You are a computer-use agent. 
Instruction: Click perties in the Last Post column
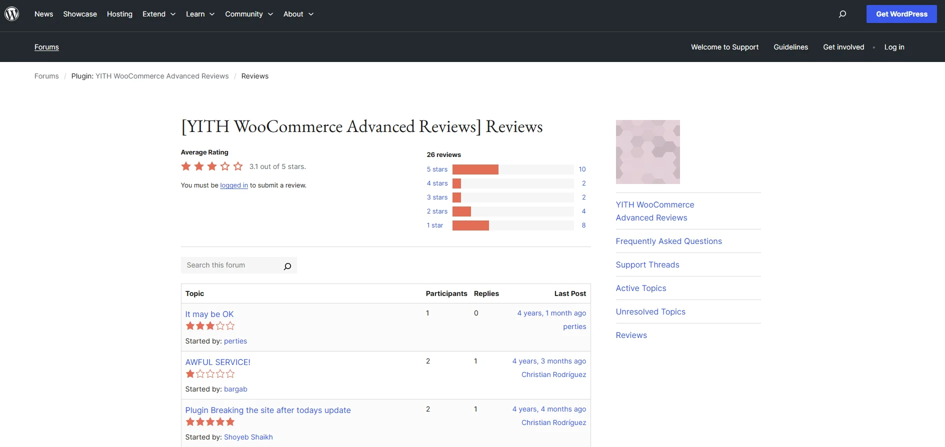click(x=574, y=326)
